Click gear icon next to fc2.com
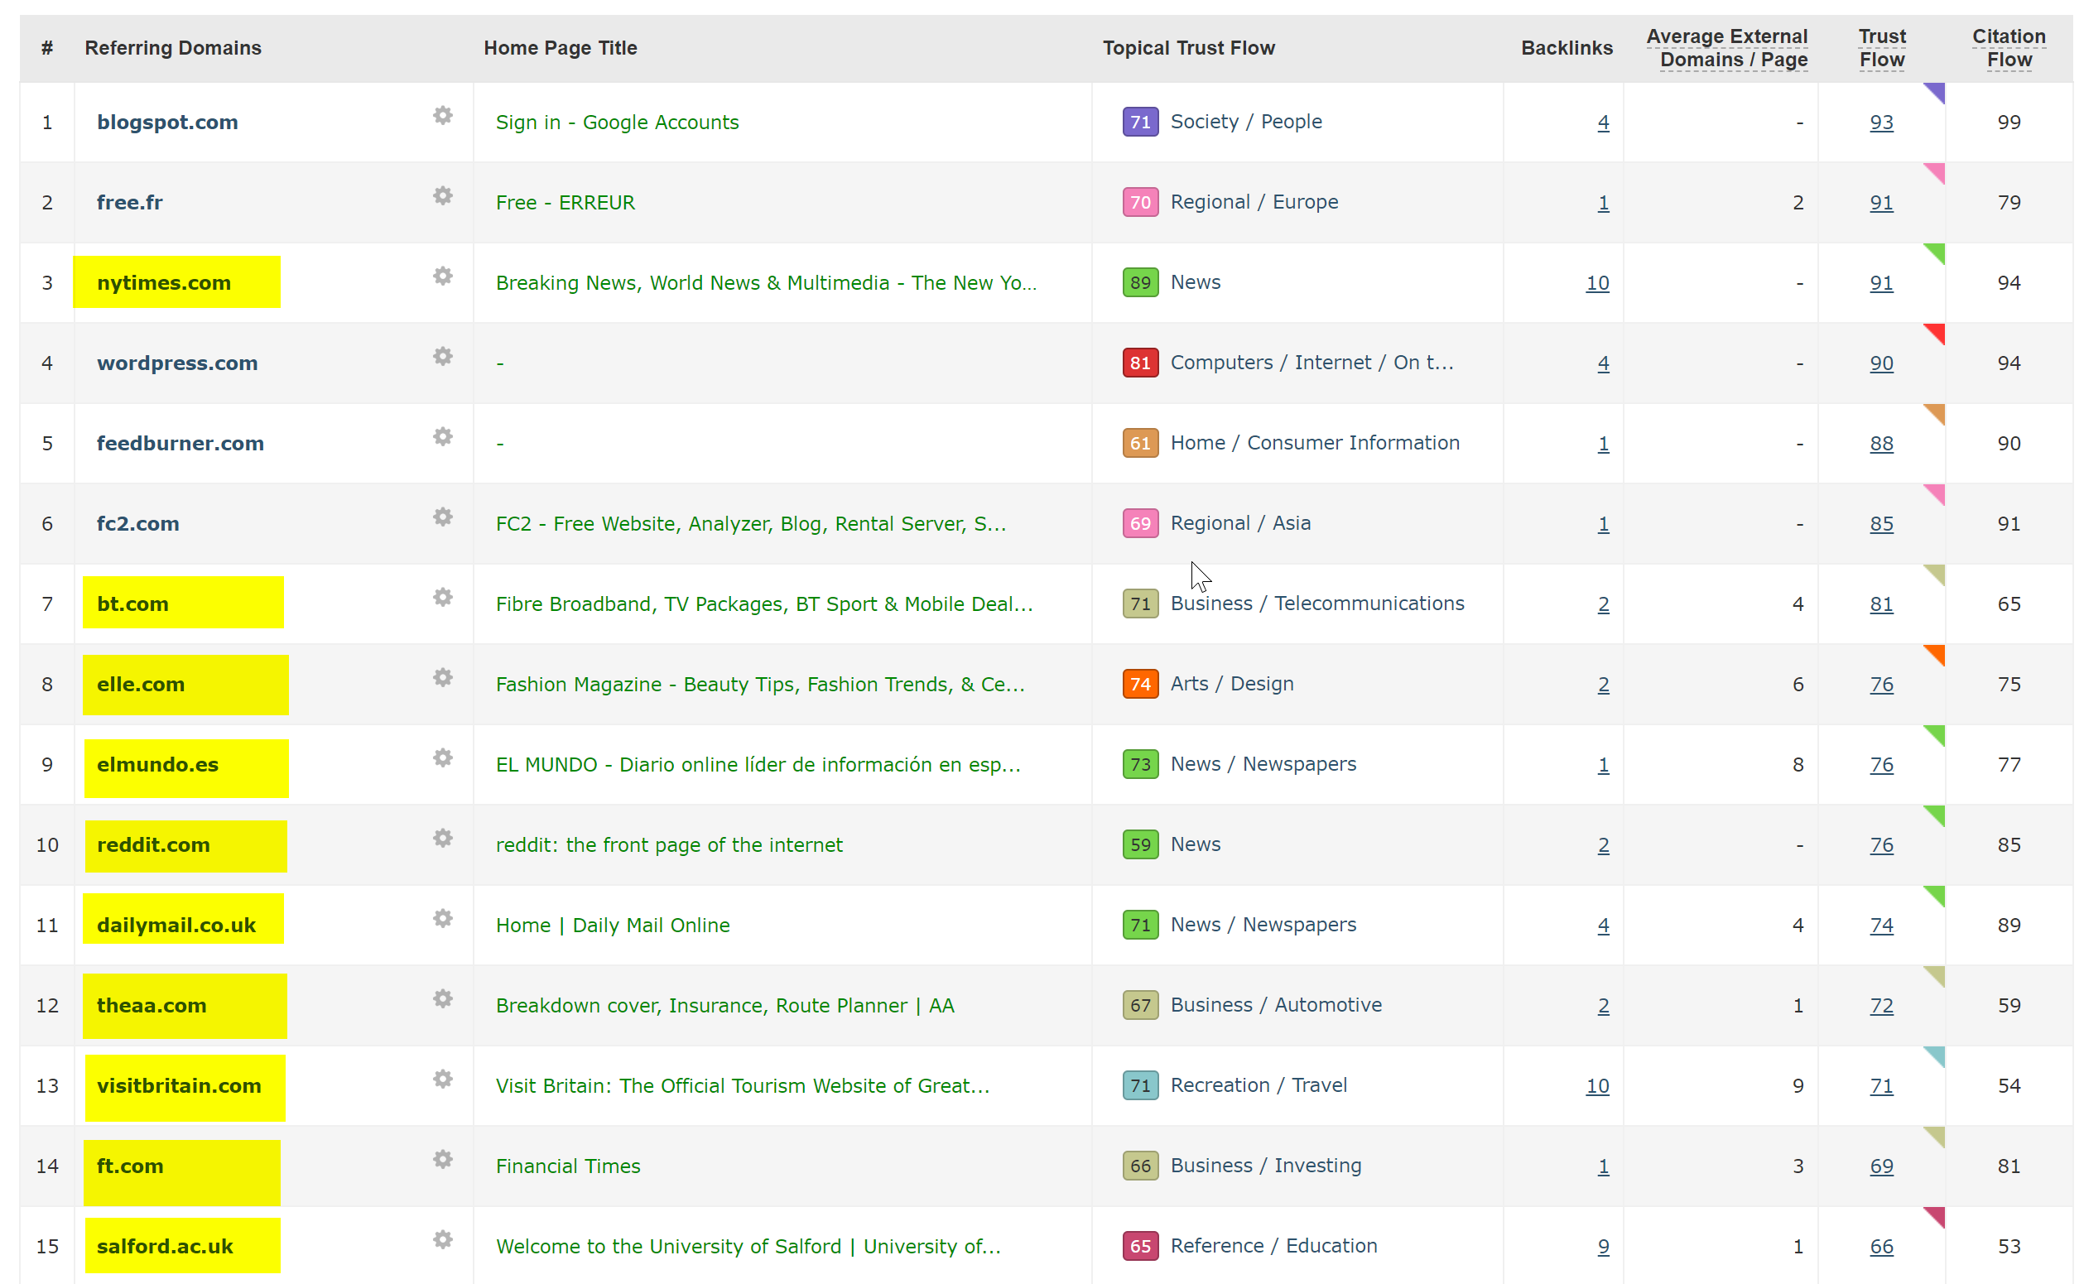This screenshot has height=1284, width=2084. (x=442, y=517)
